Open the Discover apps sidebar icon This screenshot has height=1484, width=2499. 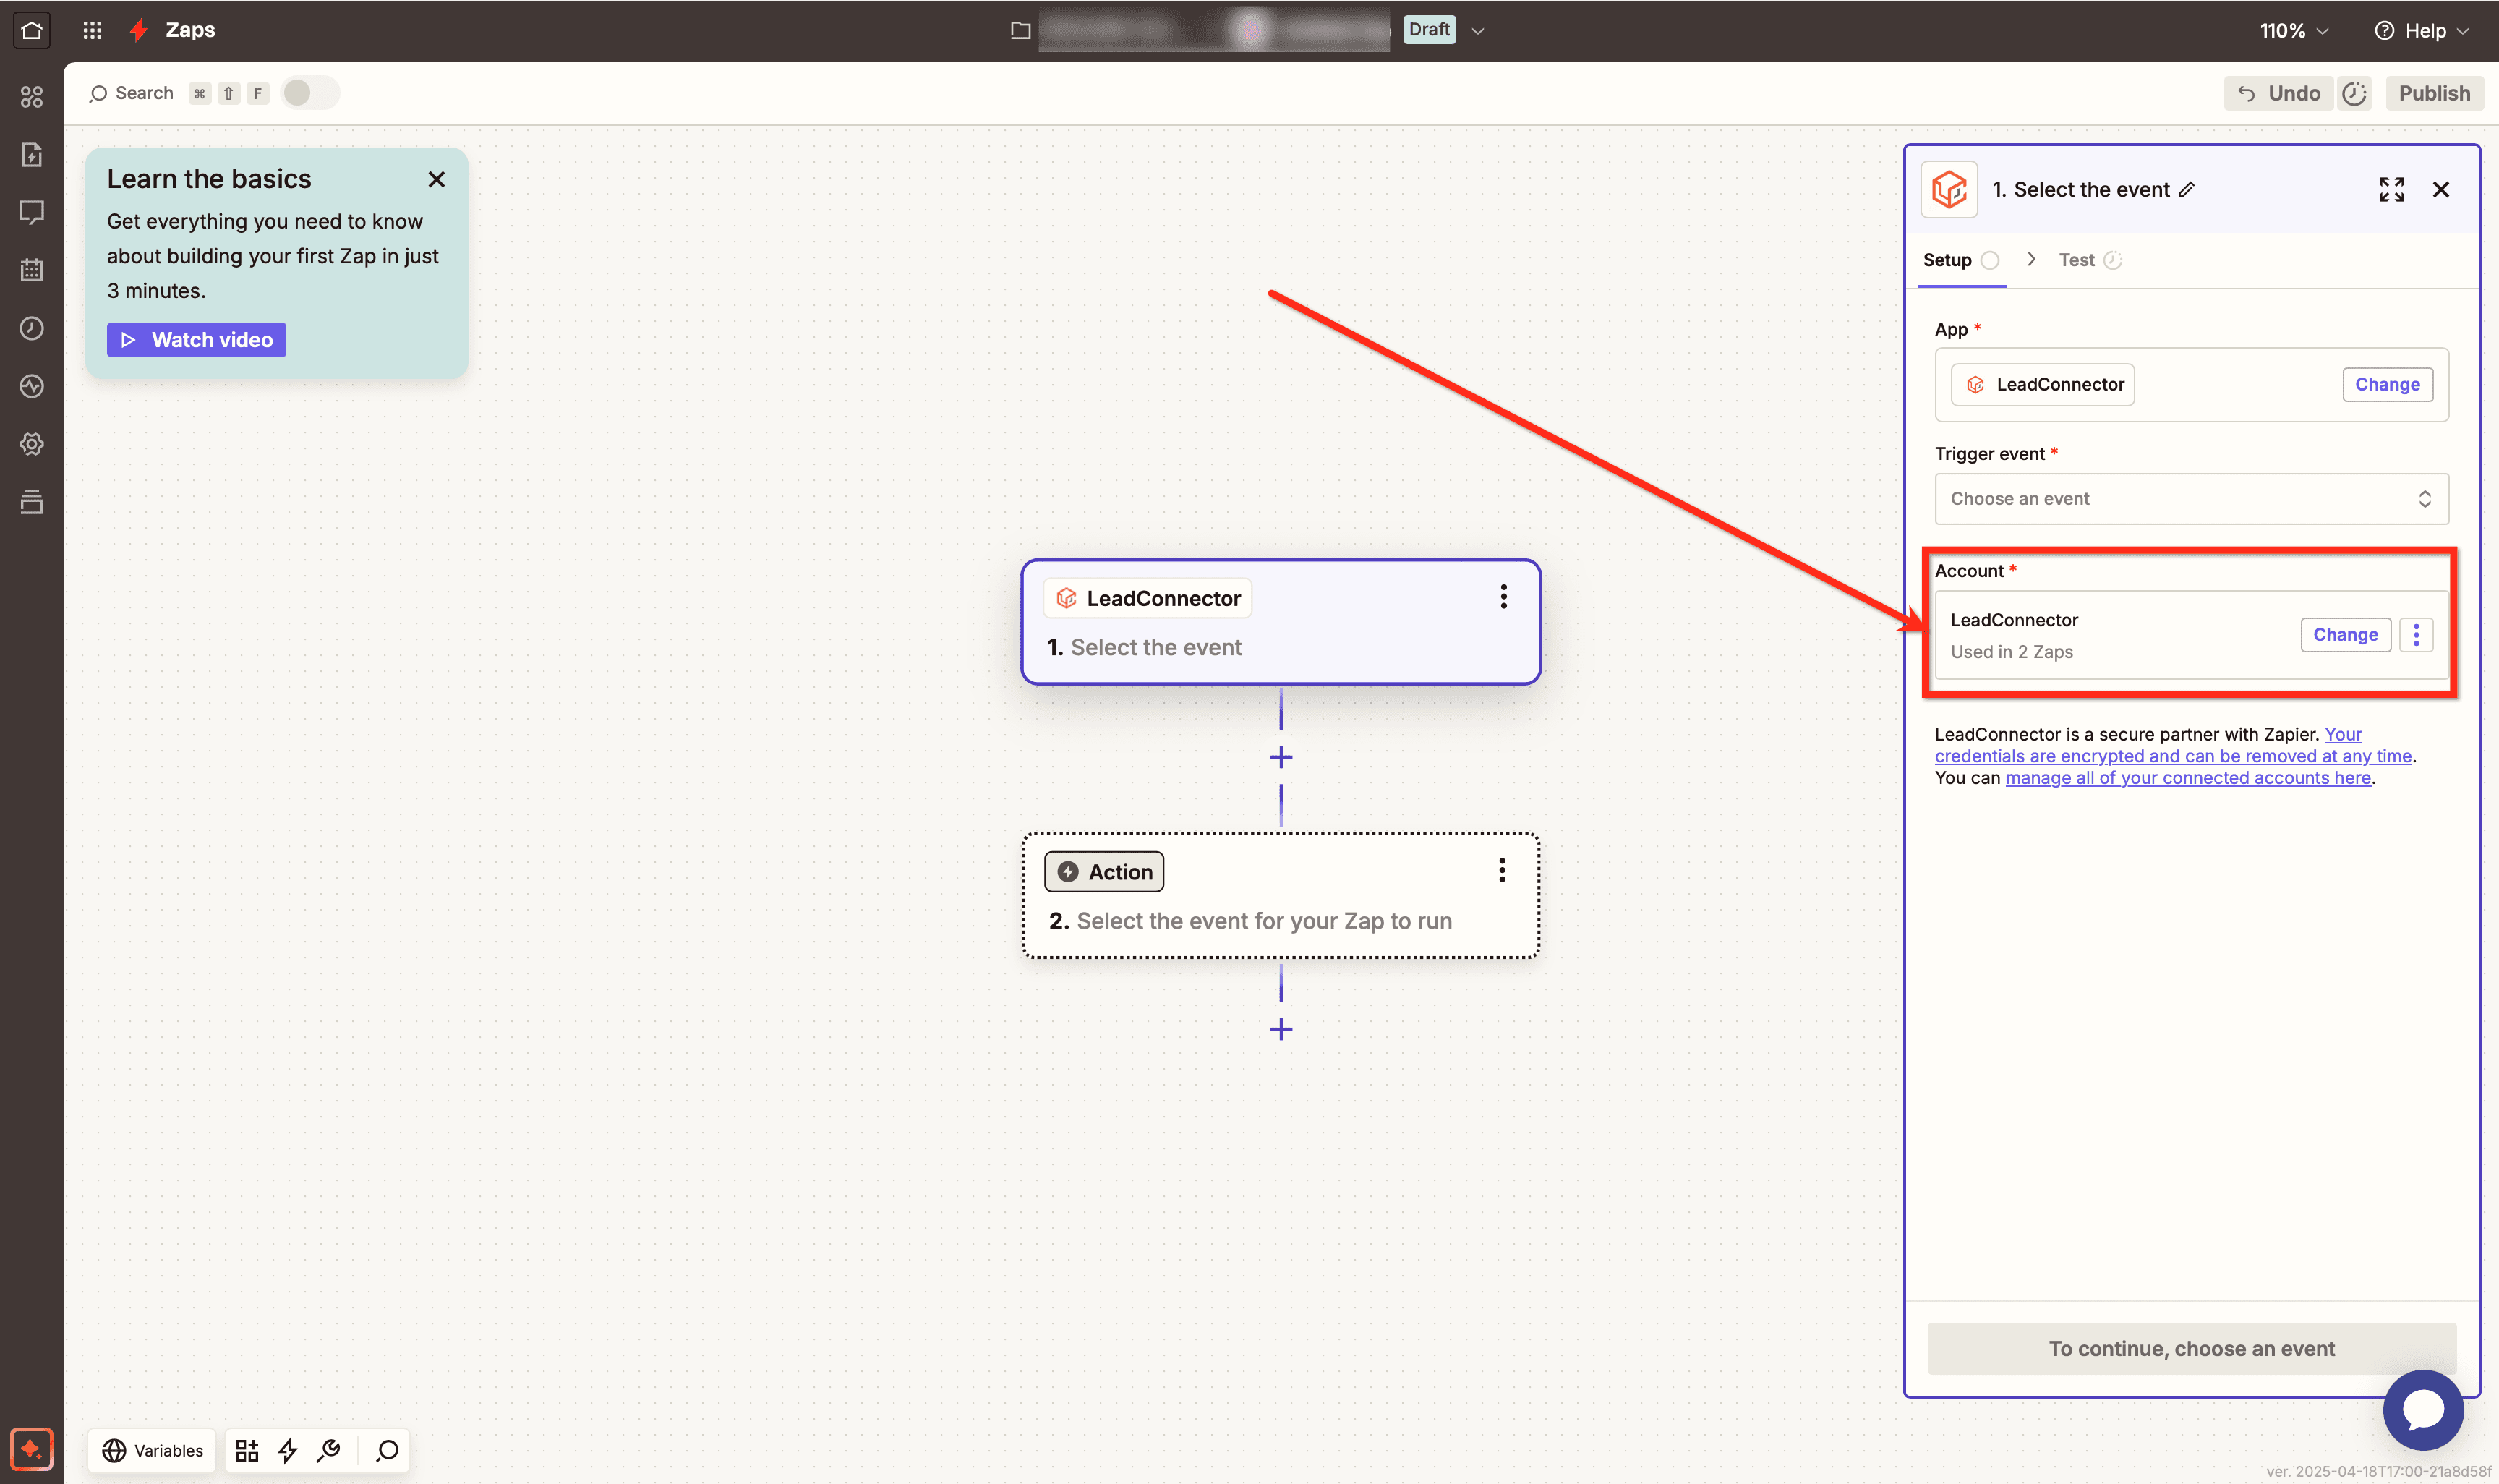pyautogui.click(x=32, y=96)
